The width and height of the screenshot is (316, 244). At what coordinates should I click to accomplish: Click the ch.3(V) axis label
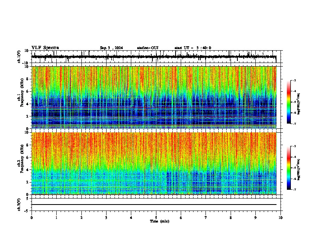19,205
